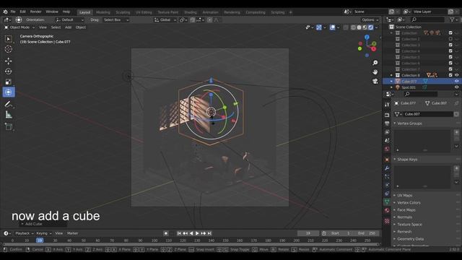Select the Measure tool
Image resolution: width=462 pixels, height=260 pixels.
[8, 115]
